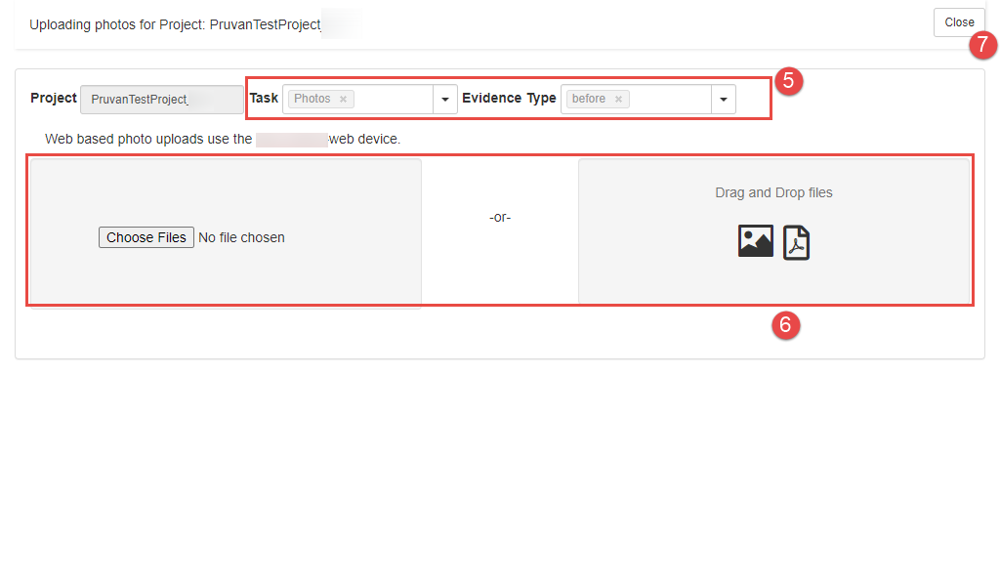
Task: Click the red number 5 marker
Action: coord(788,81)
